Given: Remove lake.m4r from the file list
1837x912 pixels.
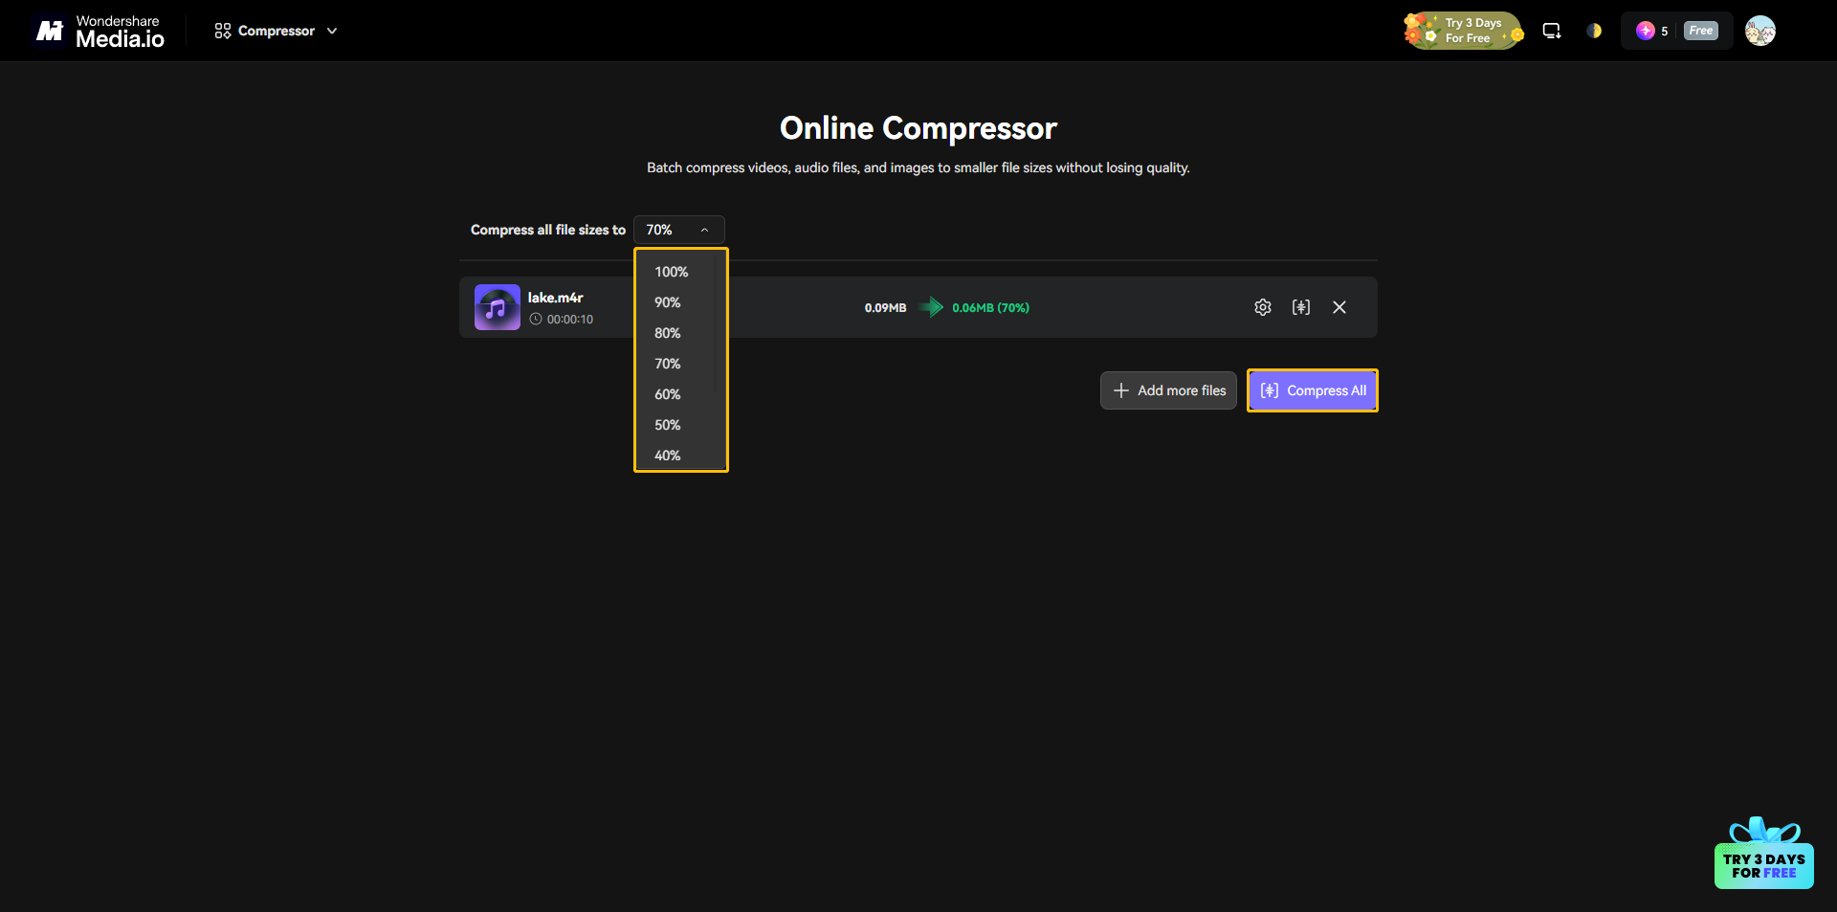Looking at the screenshot, I should (1339, 307).
